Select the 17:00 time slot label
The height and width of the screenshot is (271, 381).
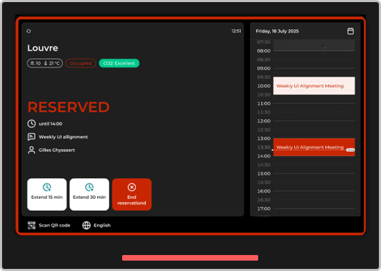(x=264, y=209)
